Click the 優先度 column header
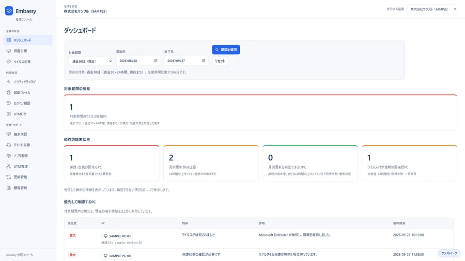This screenshot has height=261, width=465. click(72, 223)
